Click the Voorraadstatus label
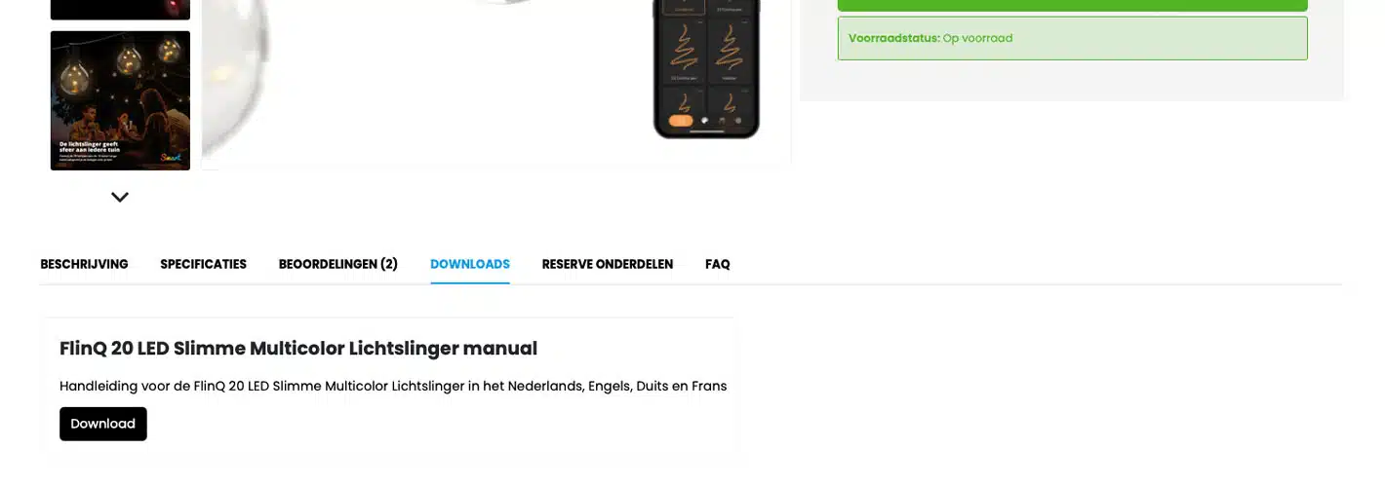Viewport: 1385px width, 487px height. pos(894,38)
